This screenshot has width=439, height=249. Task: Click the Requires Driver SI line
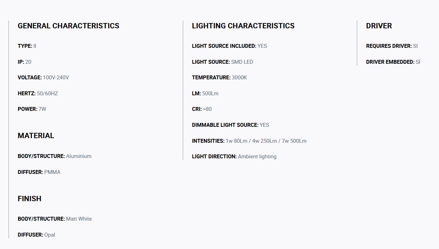point(392,46)
